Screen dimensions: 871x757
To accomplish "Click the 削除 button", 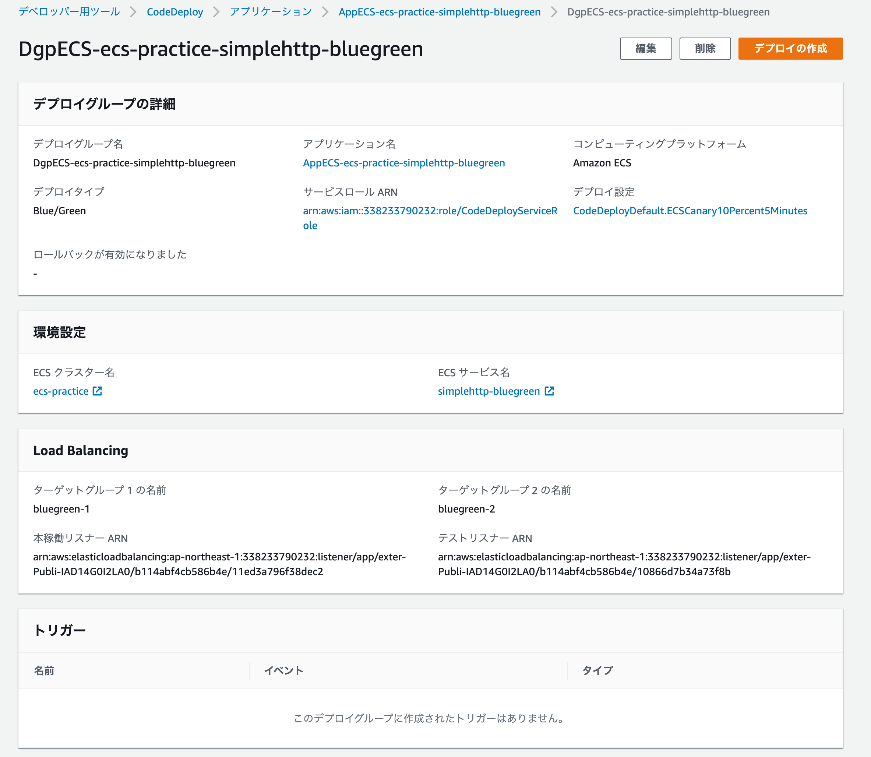I will (x=705, y=48).
